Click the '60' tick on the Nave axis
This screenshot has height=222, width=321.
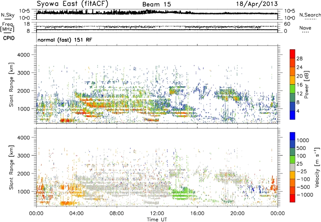click(x=287, y=24)
